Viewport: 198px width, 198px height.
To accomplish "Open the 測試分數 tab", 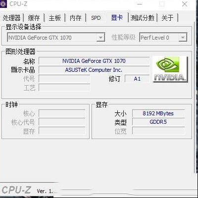I will tap(143, 18).
